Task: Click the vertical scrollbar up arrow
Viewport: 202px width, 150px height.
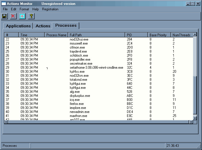Action: pos(195,34)
